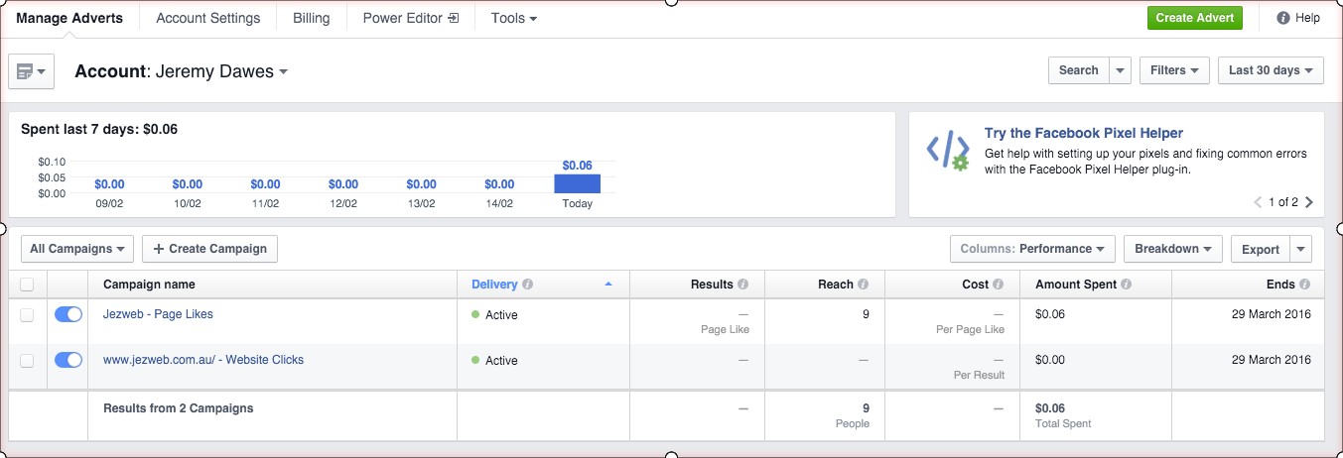Viewport: 1343px width, 458px height.
Task: Tick the select-all campaigns checkbox
Action: pos(27,285)
